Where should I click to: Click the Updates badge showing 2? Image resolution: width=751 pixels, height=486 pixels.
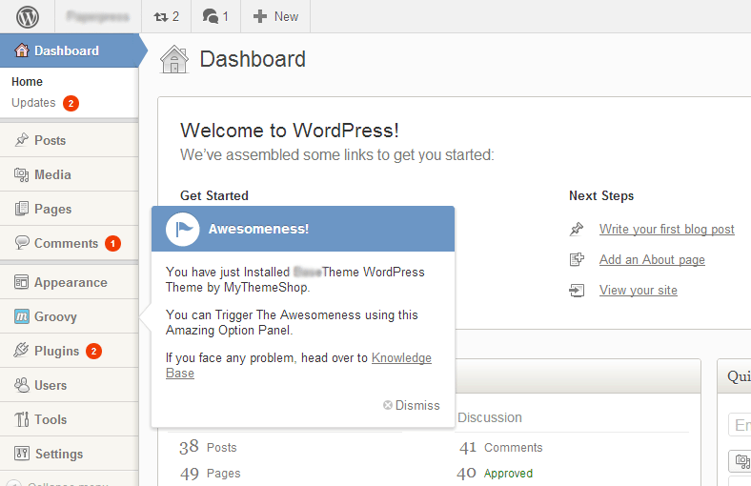coord(71,104)
